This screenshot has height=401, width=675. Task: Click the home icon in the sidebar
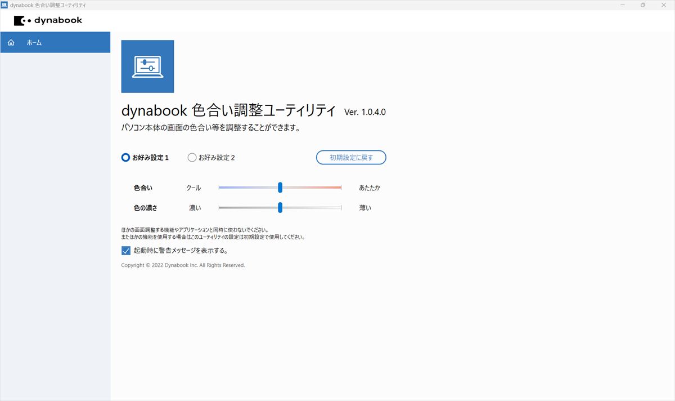click(11, 42)
